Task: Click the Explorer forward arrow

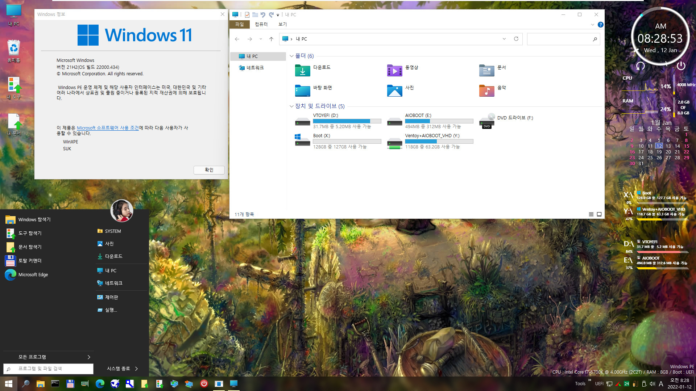Action: [249, 39]
